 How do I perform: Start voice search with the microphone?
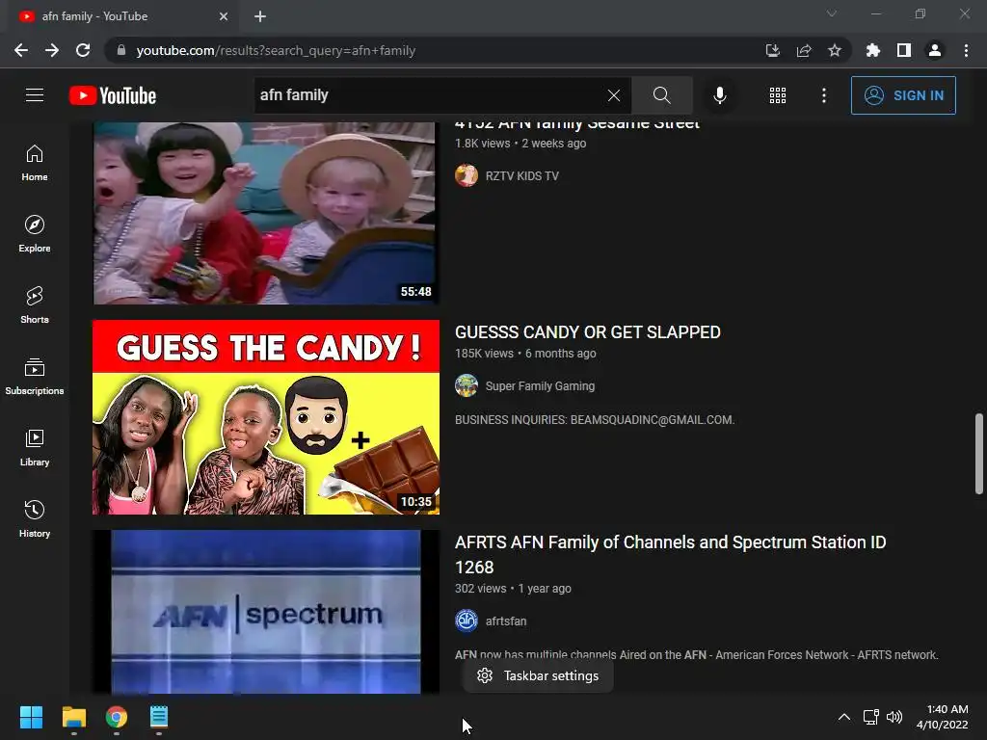719,95
